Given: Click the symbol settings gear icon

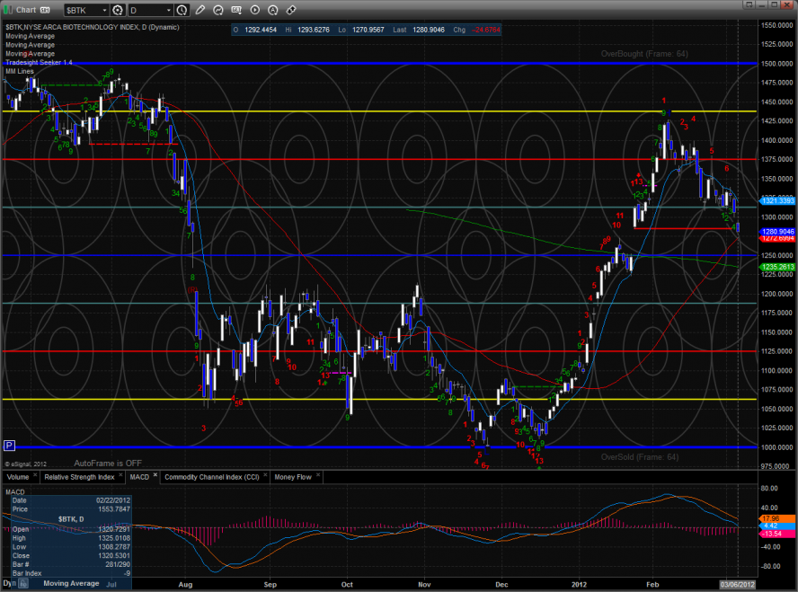Looking at the screenshot, I should coord(117,11).
